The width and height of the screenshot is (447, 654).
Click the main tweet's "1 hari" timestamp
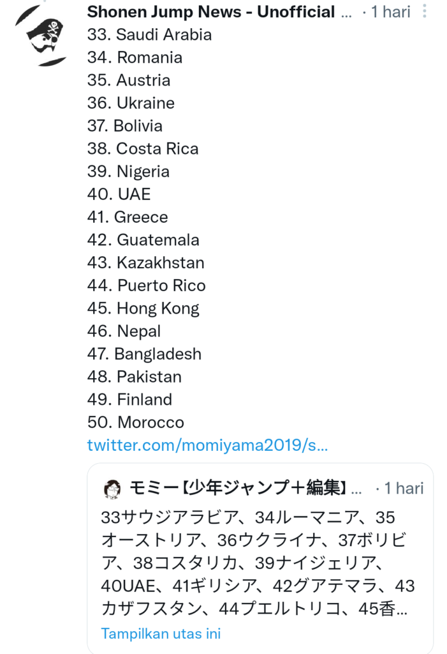390,11
